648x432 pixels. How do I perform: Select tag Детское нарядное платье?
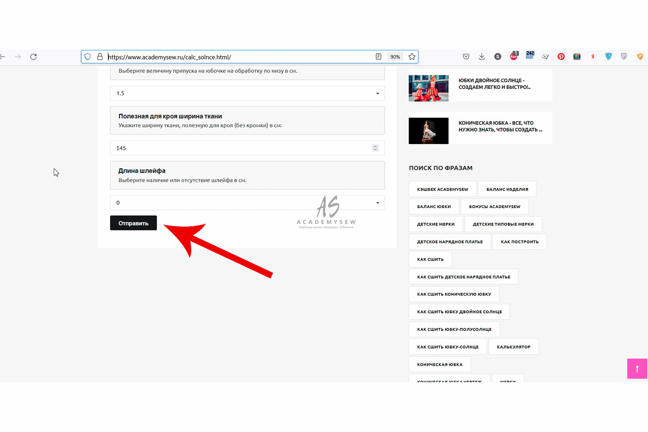point(450,242)
